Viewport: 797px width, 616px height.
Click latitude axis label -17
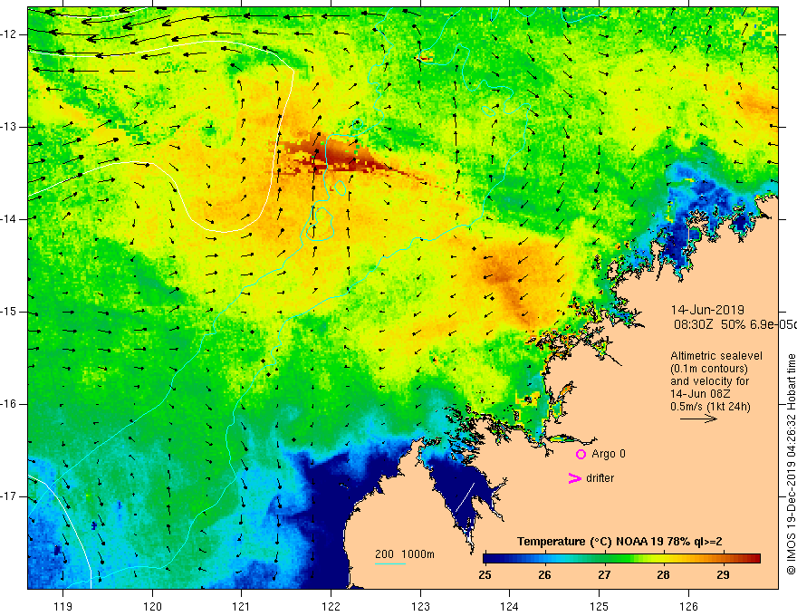10,496
